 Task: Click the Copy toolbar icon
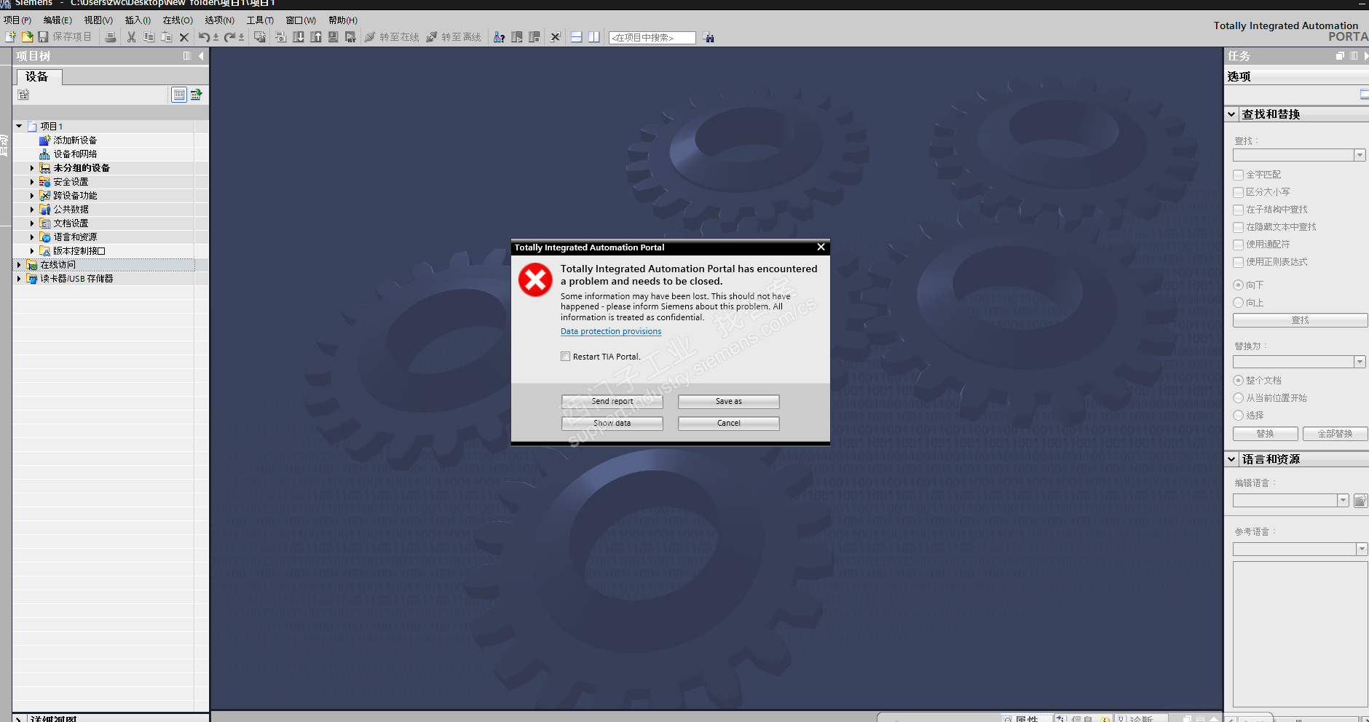pyautogui.click(x=149, y=37)
